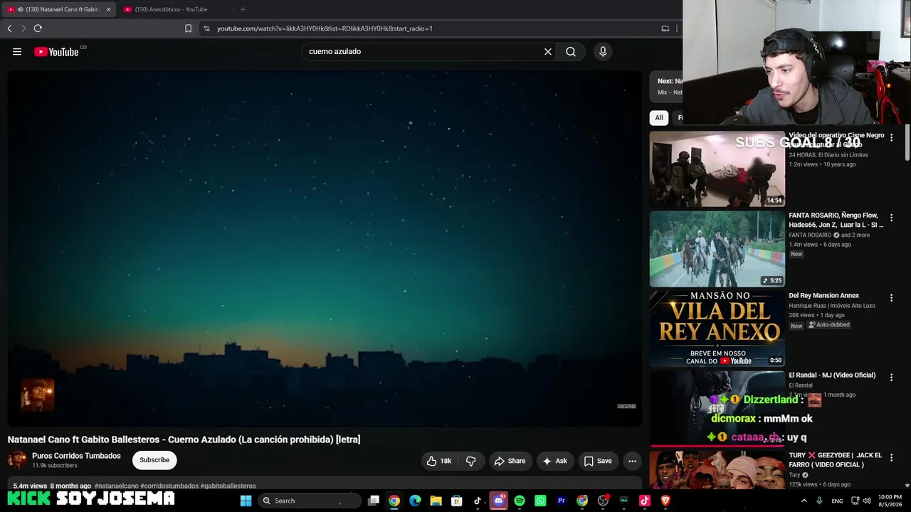Open Premiere Pro from the taskbar

[562, 501]
